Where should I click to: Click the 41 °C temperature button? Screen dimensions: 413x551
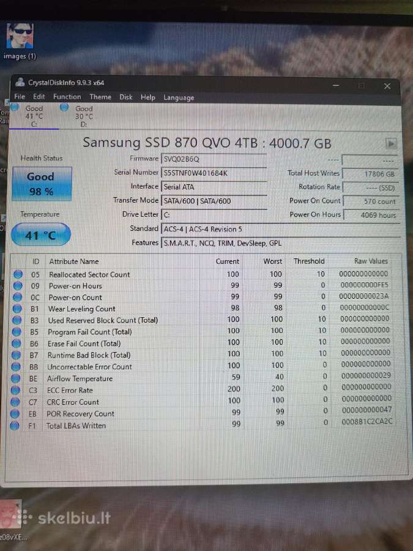[40, 234]
